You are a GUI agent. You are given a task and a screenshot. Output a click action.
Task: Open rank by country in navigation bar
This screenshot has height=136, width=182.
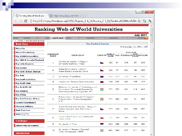(x=78, y=38)
